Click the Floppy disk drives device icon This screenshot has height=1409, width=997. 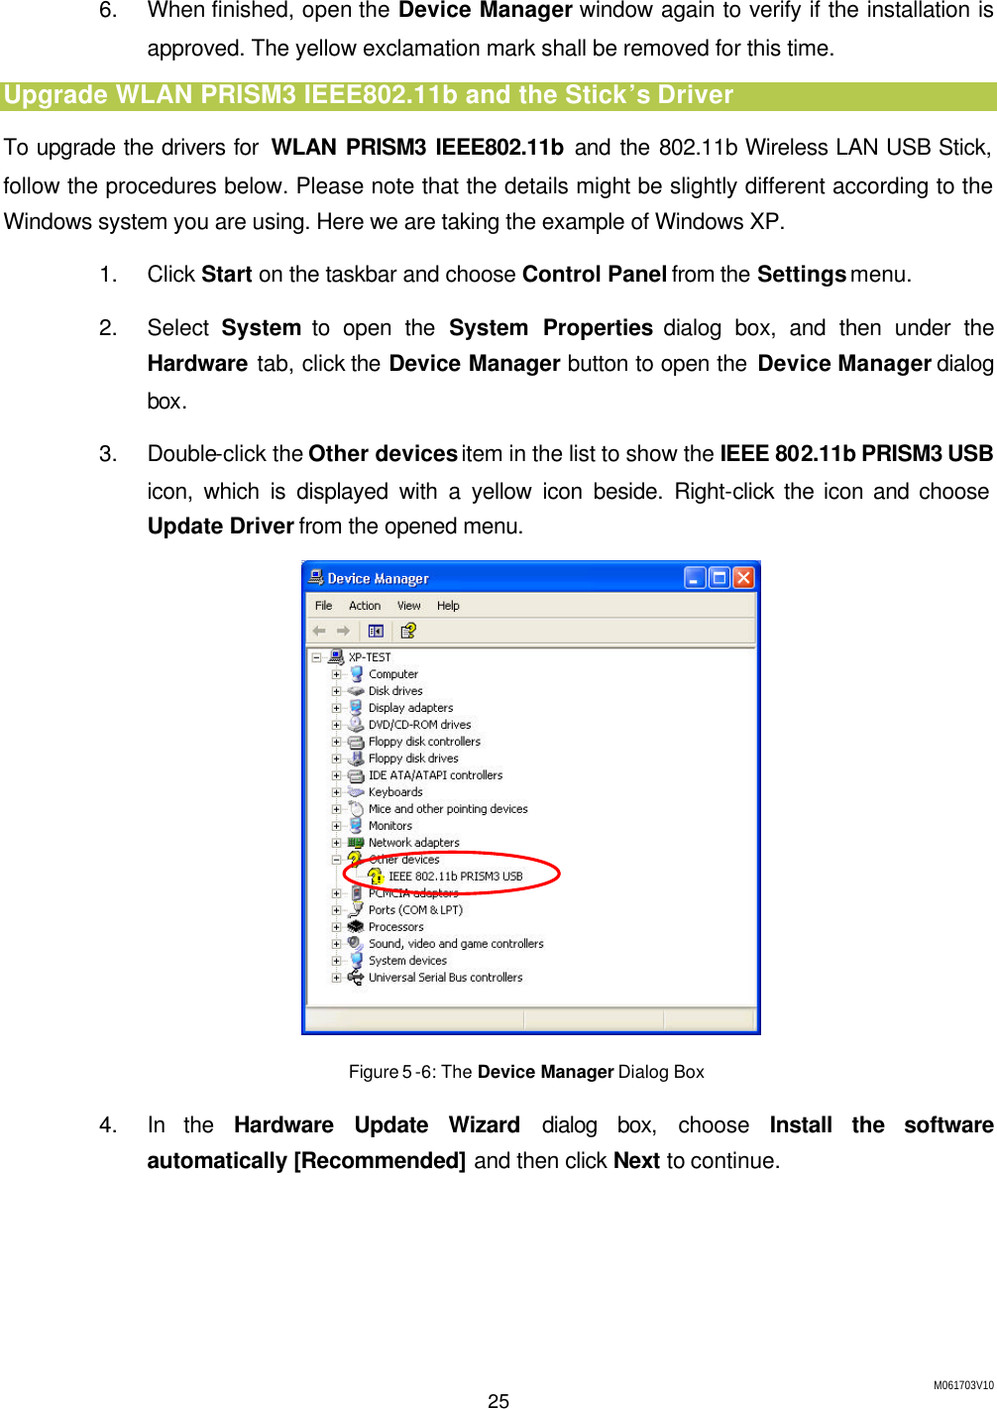point(357,758)
